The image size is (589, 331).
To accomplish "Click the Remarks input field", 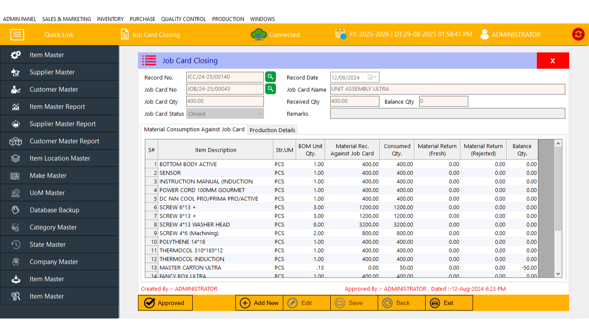I will (447, 114).
